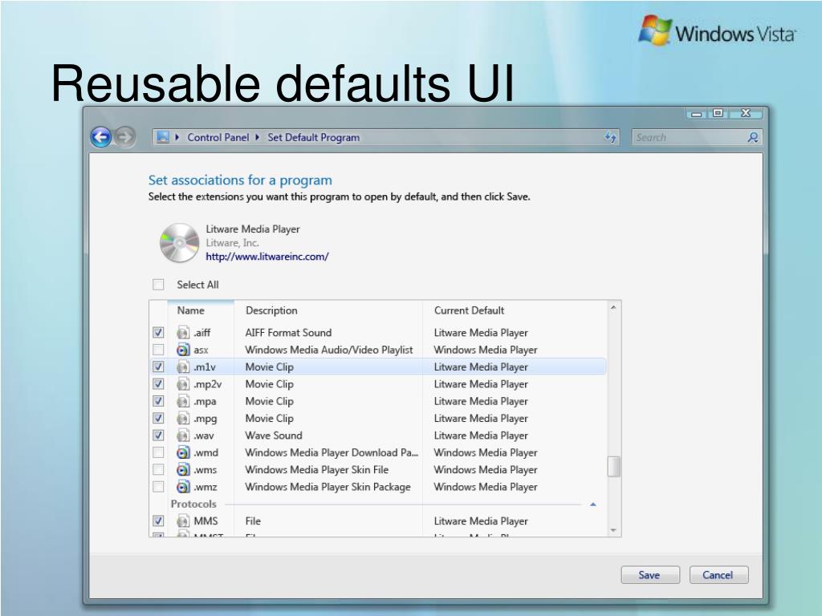The height and width of the screenshot is (616, 822).
Task: Click the MMS protocol icon
Action: tap(183, 521)
